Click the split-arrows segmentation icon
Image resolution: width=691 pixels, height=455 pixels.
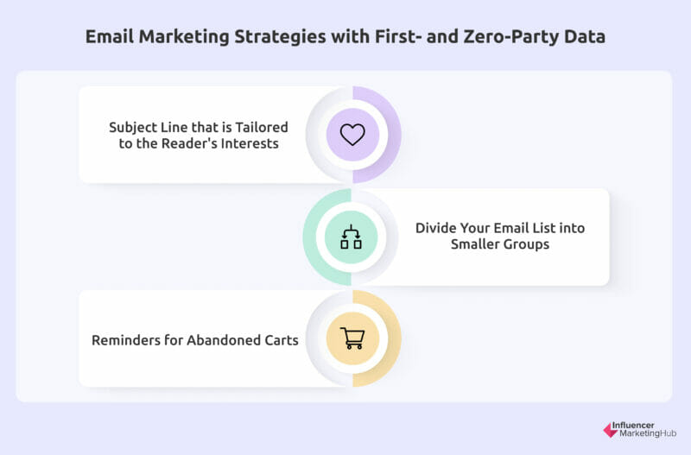351,237
